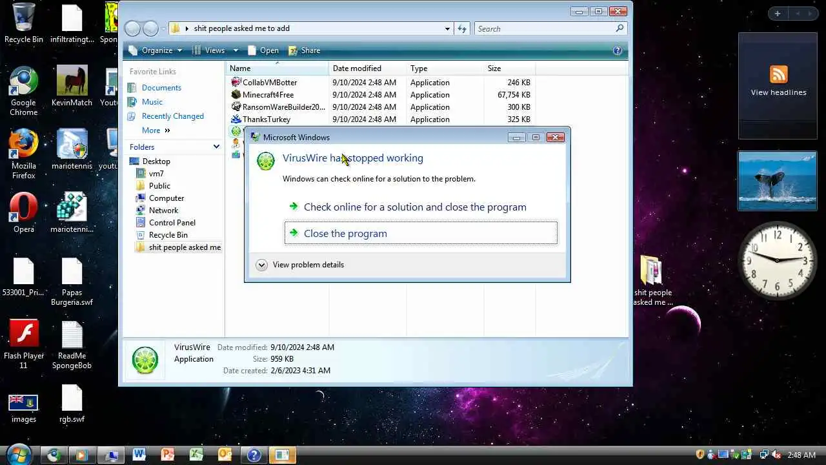The width and height of the screenshot is (826, 465).
Task: Collapse the Folders pane with its chevron
Action: click(x=216, y=147)
